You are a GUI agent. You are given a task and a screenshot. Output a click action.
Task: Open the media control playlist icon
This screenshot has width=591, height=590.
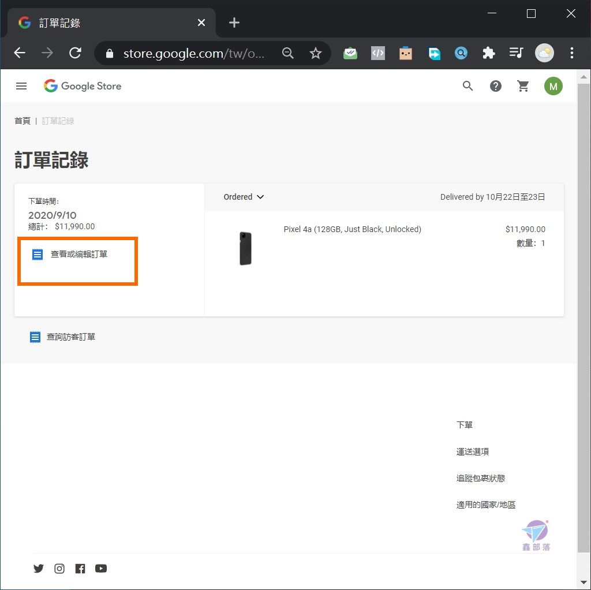click(x=516, y=53)
